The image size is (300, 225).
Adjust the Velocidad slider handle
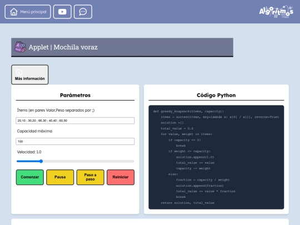point(41,161)
